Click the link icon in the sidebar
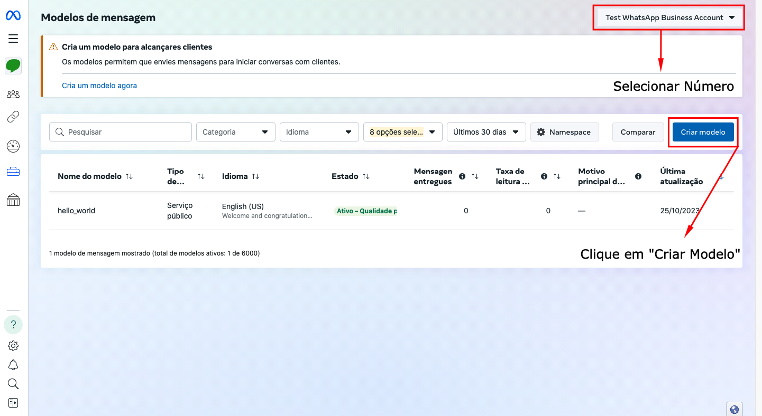Image resolution: width=762 pixels, height=416 pixels. (x=13, y=117)
